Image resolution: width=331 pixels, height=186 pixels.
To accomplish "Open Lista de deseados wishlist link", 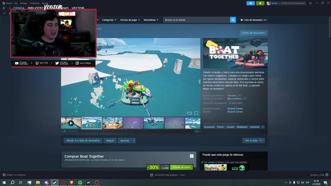I will point(253,20).
